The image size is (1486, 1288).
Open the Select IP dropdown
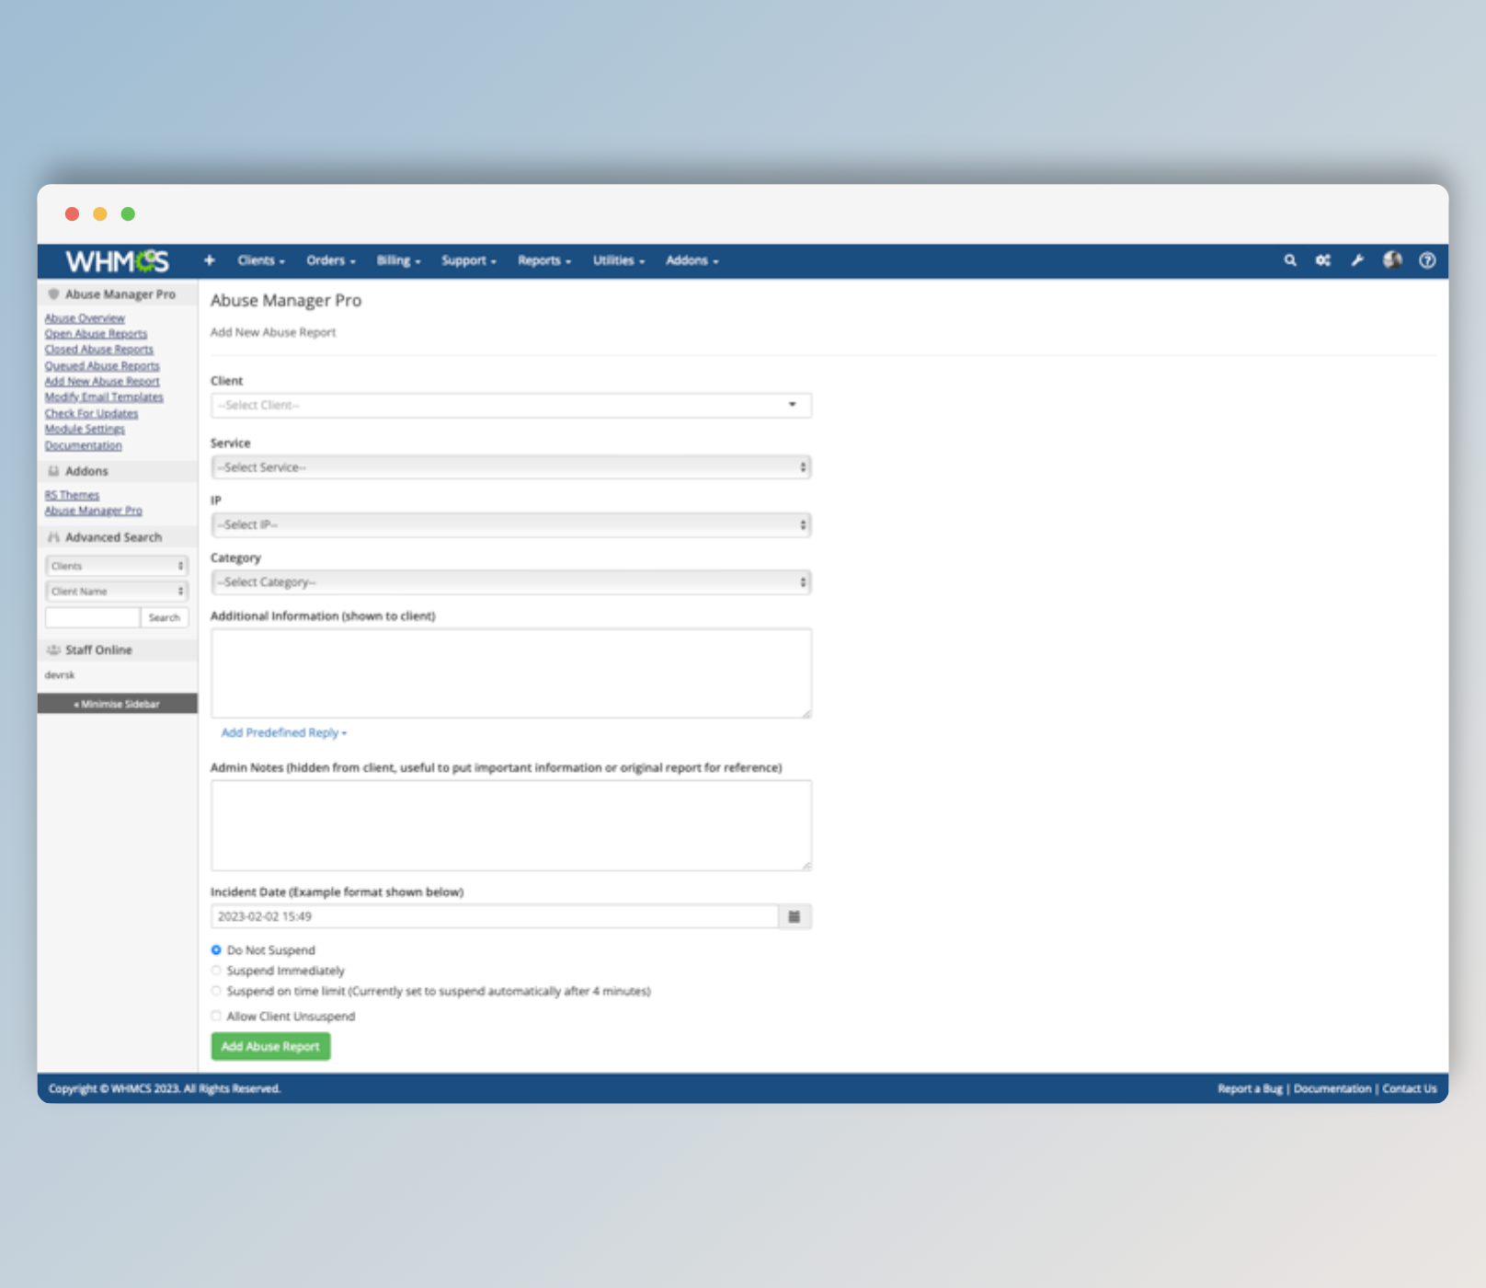[511, 524]
